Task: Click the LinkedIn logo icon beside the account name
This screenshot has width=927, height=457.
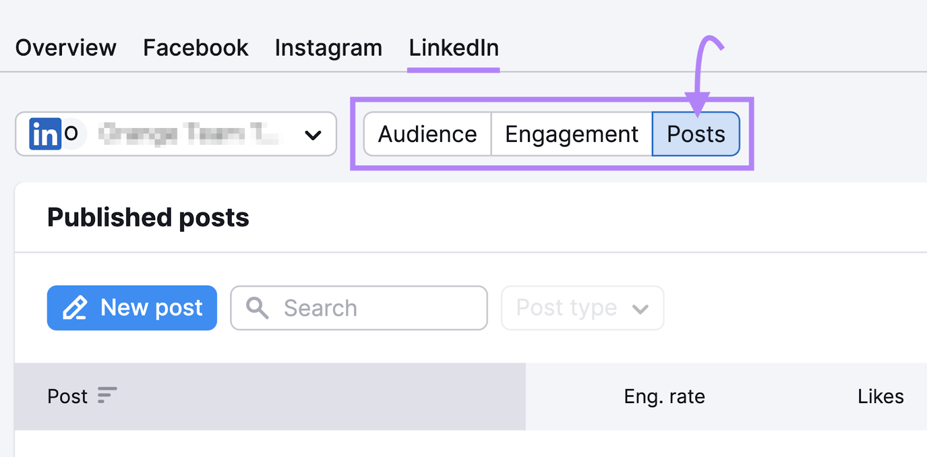Action: [x=45, y=134]
